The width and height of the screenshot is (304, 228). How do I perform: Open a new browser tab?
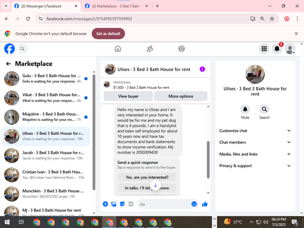pos(157,6)
